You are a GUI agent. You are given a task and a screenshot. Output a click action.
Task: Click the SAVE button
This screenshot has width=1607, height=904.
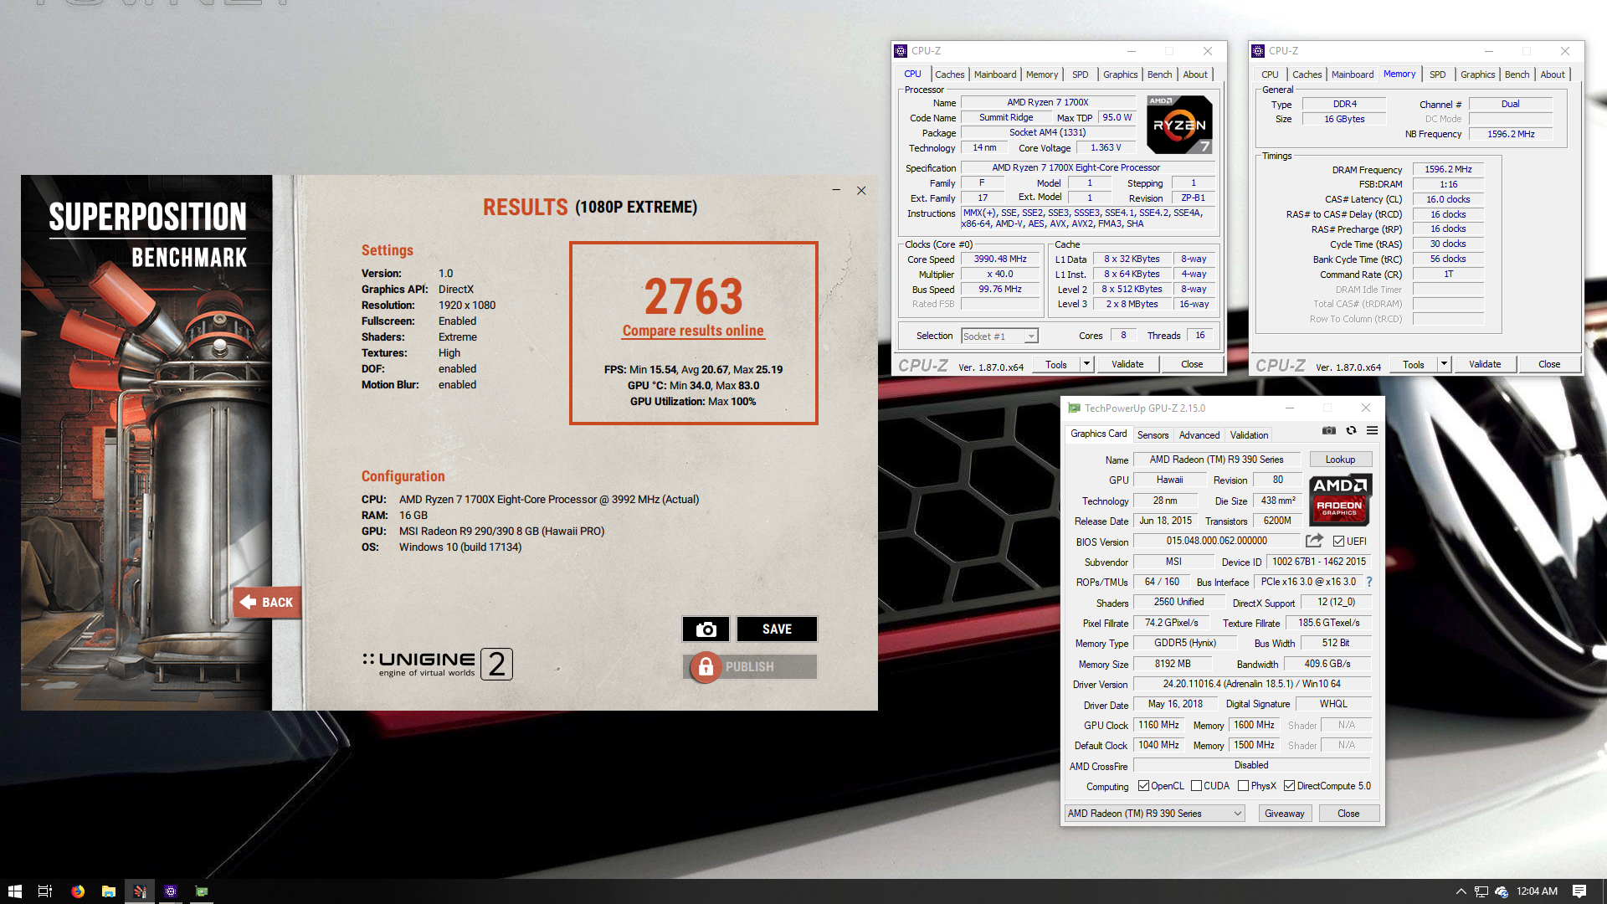tap(777, 629)
